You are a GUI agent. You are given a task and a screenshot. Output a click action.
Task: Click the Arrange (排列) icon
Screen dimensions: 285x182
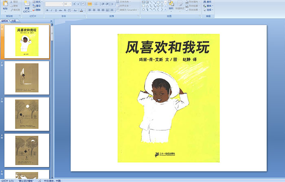[x=171, y=3]
